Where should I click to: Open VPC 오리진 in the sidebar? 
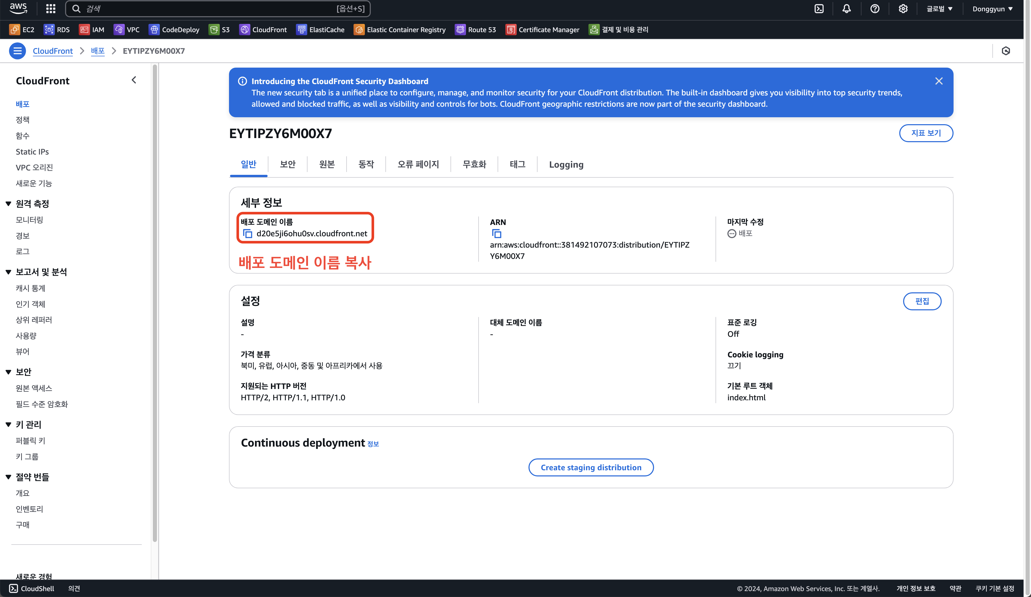pos(34,168)
